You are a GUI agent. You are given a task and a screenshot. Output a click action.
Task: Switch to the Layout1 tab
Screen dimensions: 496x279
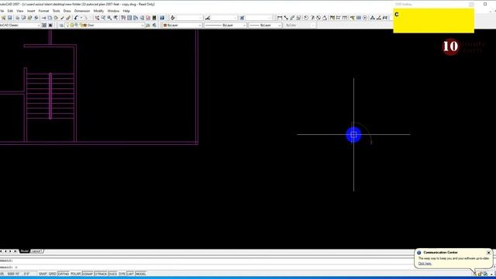click(36, 251)
